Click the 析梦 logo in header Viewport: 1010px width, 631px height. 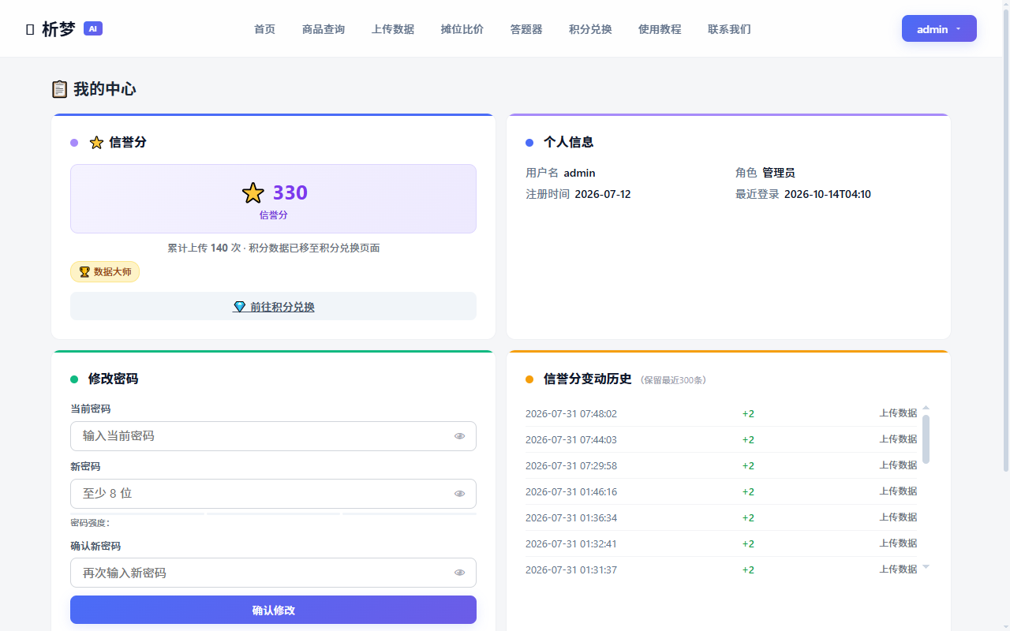click(50, 29)
